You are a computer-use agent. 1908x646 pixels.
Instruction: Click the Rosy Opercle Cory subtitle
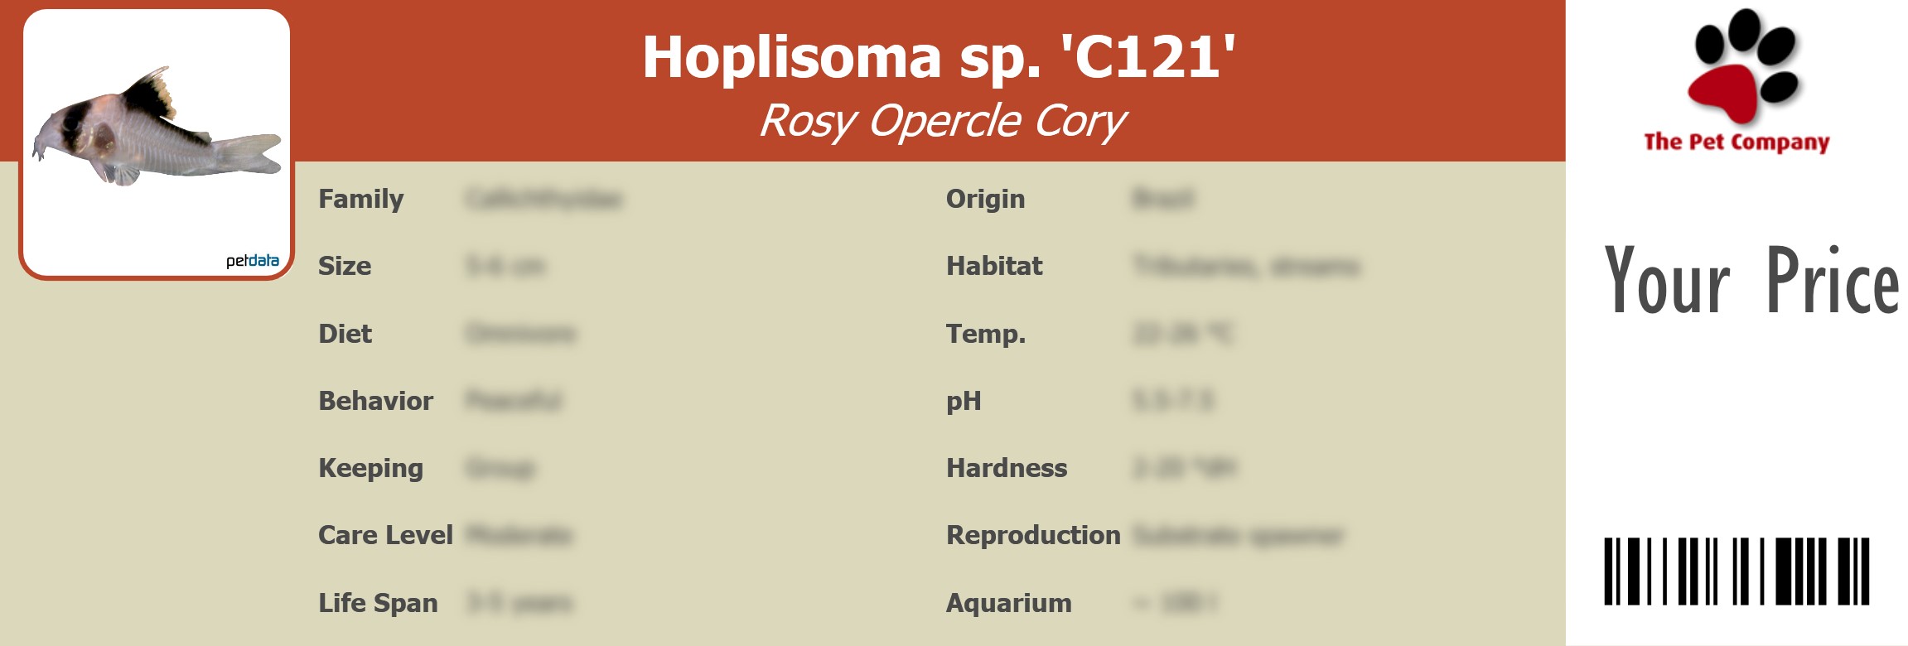(x=943, y=122)
